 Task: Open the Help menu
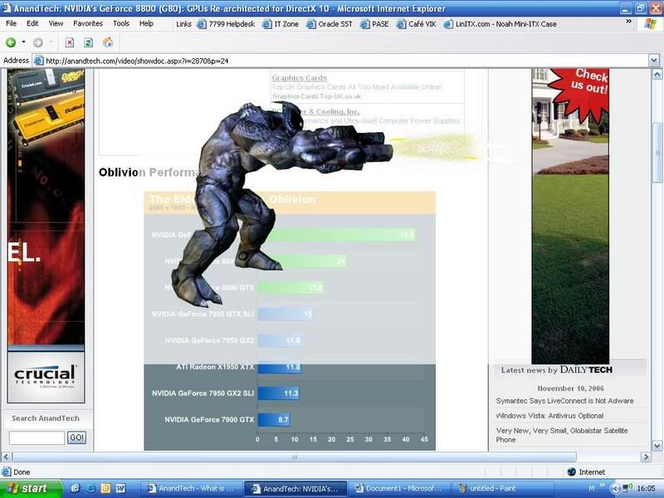[146, 24]
